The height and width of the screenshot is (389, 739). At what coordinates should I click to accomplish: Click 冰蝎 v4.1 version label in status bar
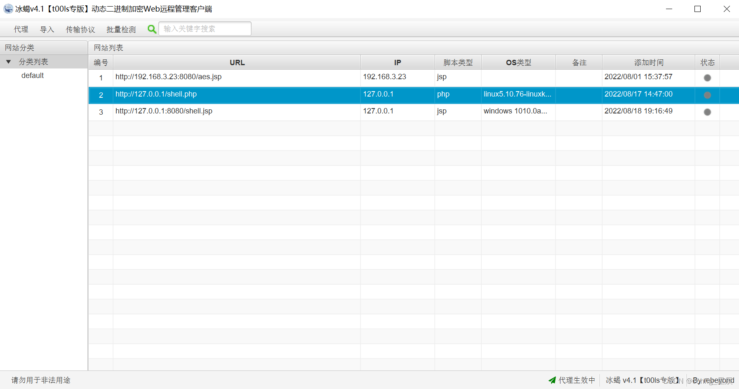tap(643, 380)
